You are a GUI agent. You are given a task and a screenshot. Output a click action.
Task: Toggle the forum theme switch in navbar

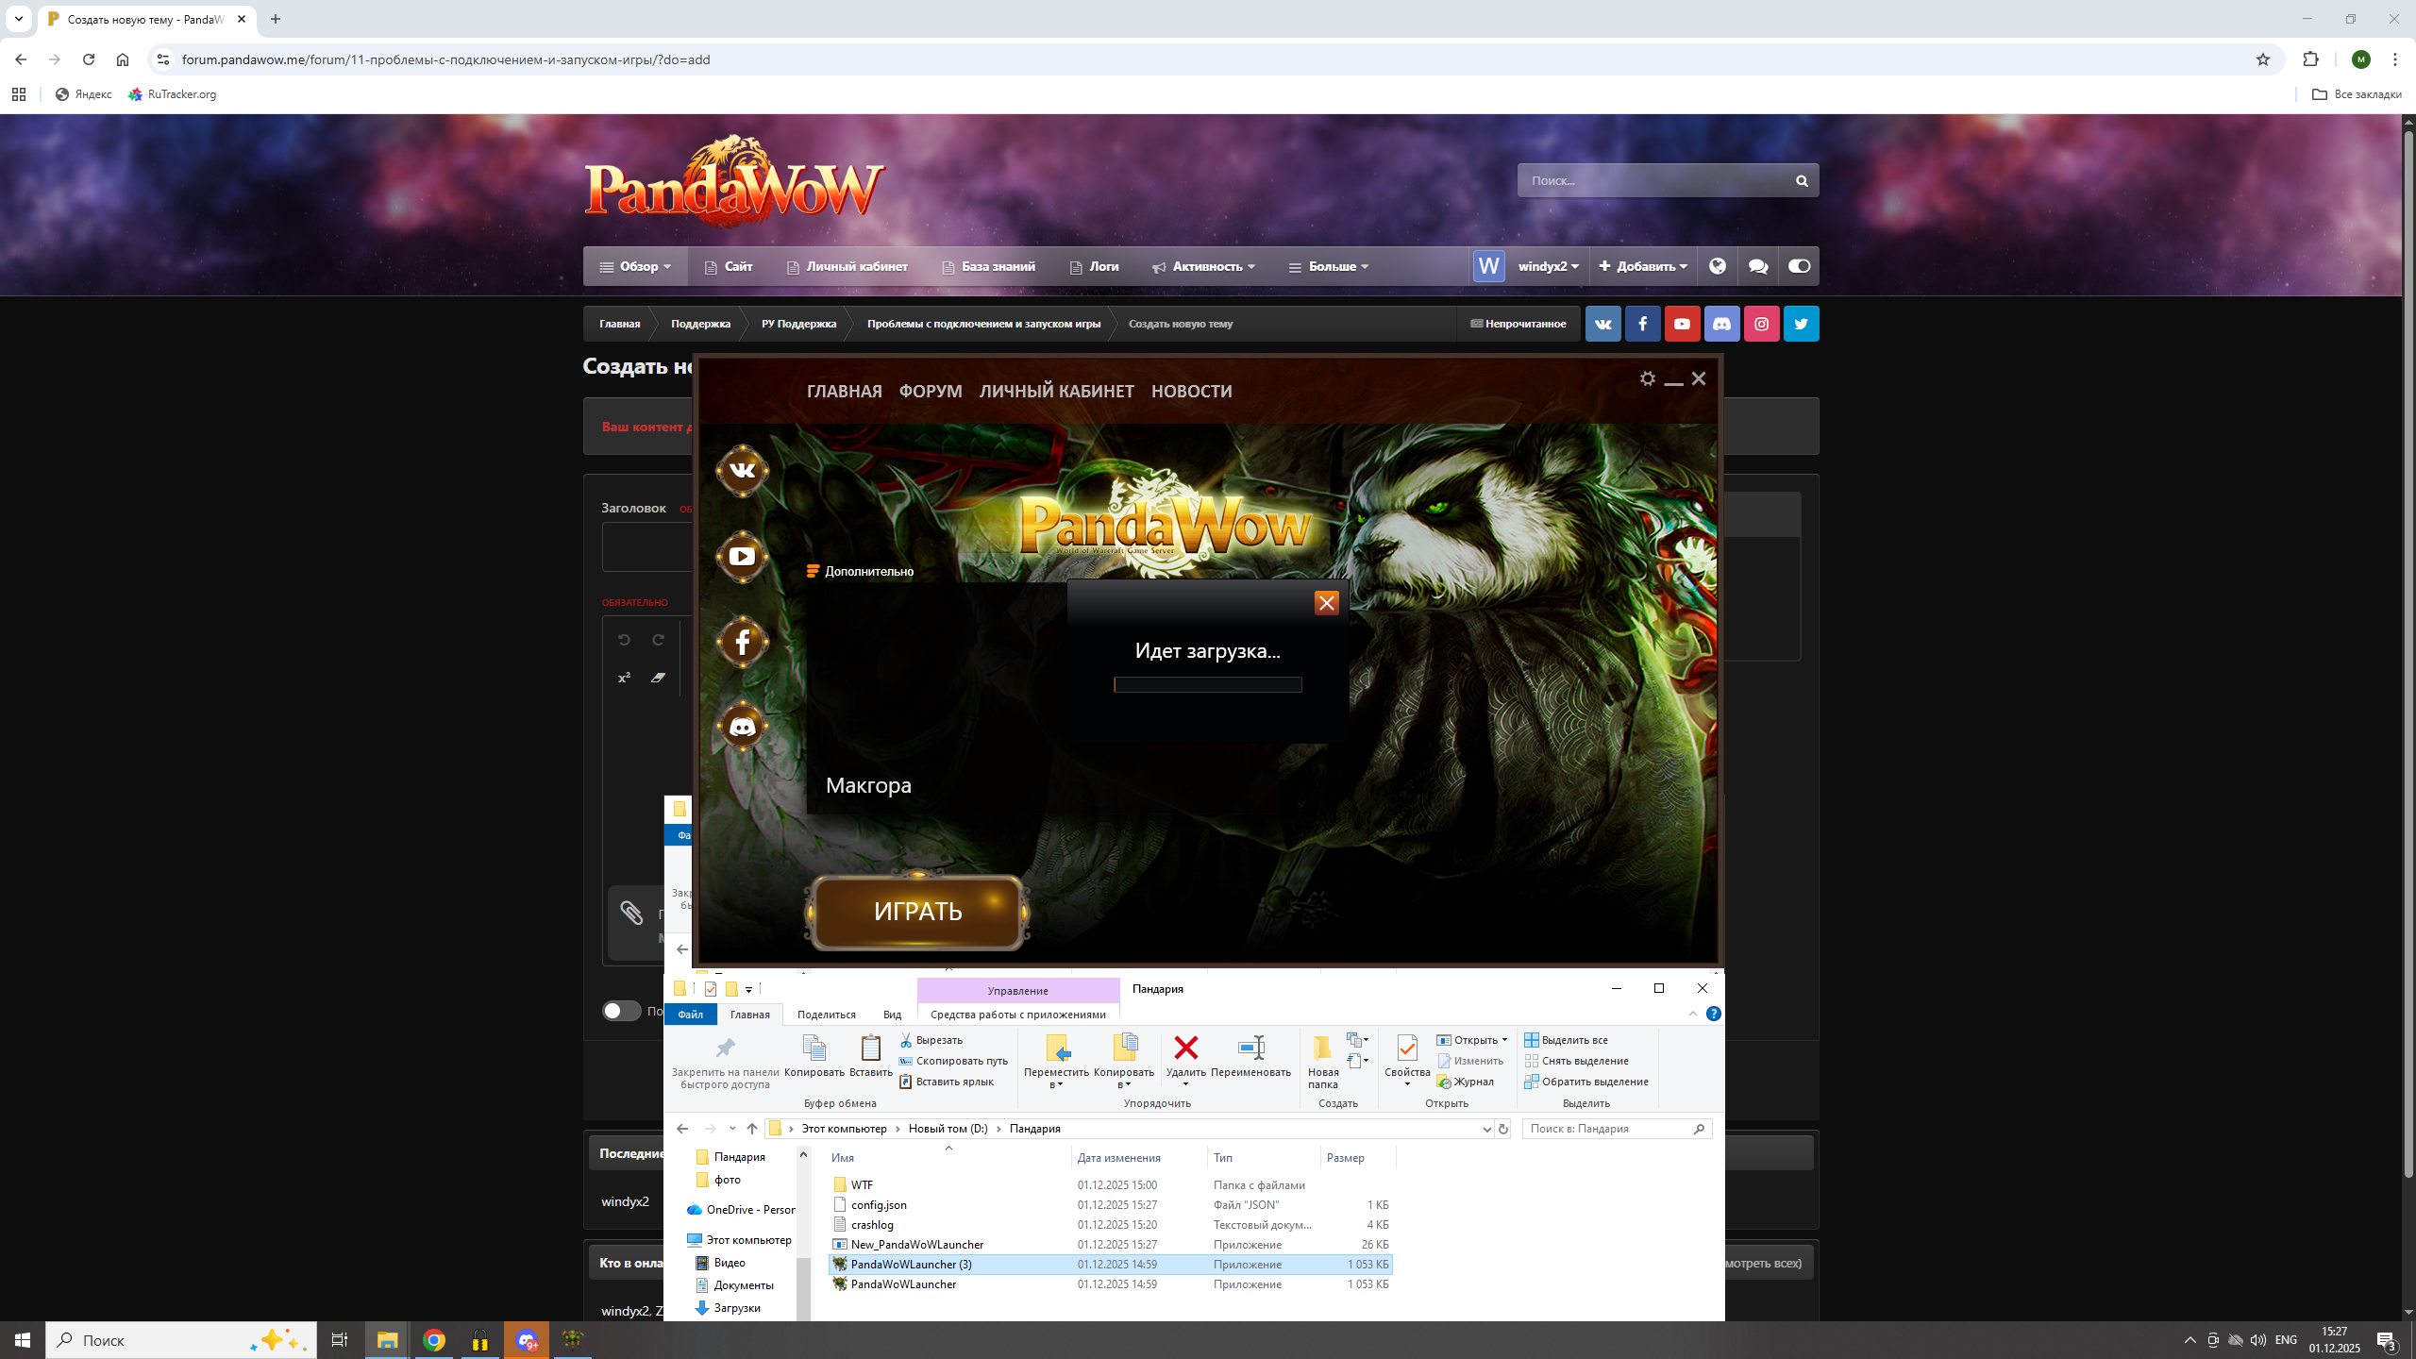[1799, 266]
